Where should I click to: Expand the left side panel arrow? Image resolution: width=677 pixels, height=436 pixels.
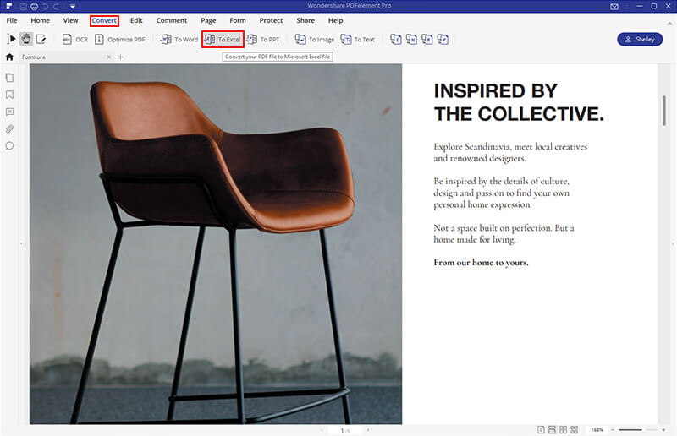pyautogui.click(x=22, y=243)
